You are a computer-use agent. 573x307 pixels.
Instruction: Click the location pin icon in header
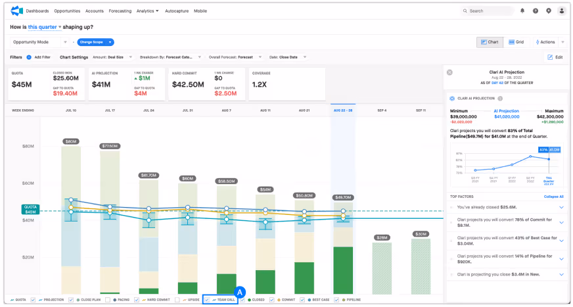pyautogui.click(x=549, y=11)
